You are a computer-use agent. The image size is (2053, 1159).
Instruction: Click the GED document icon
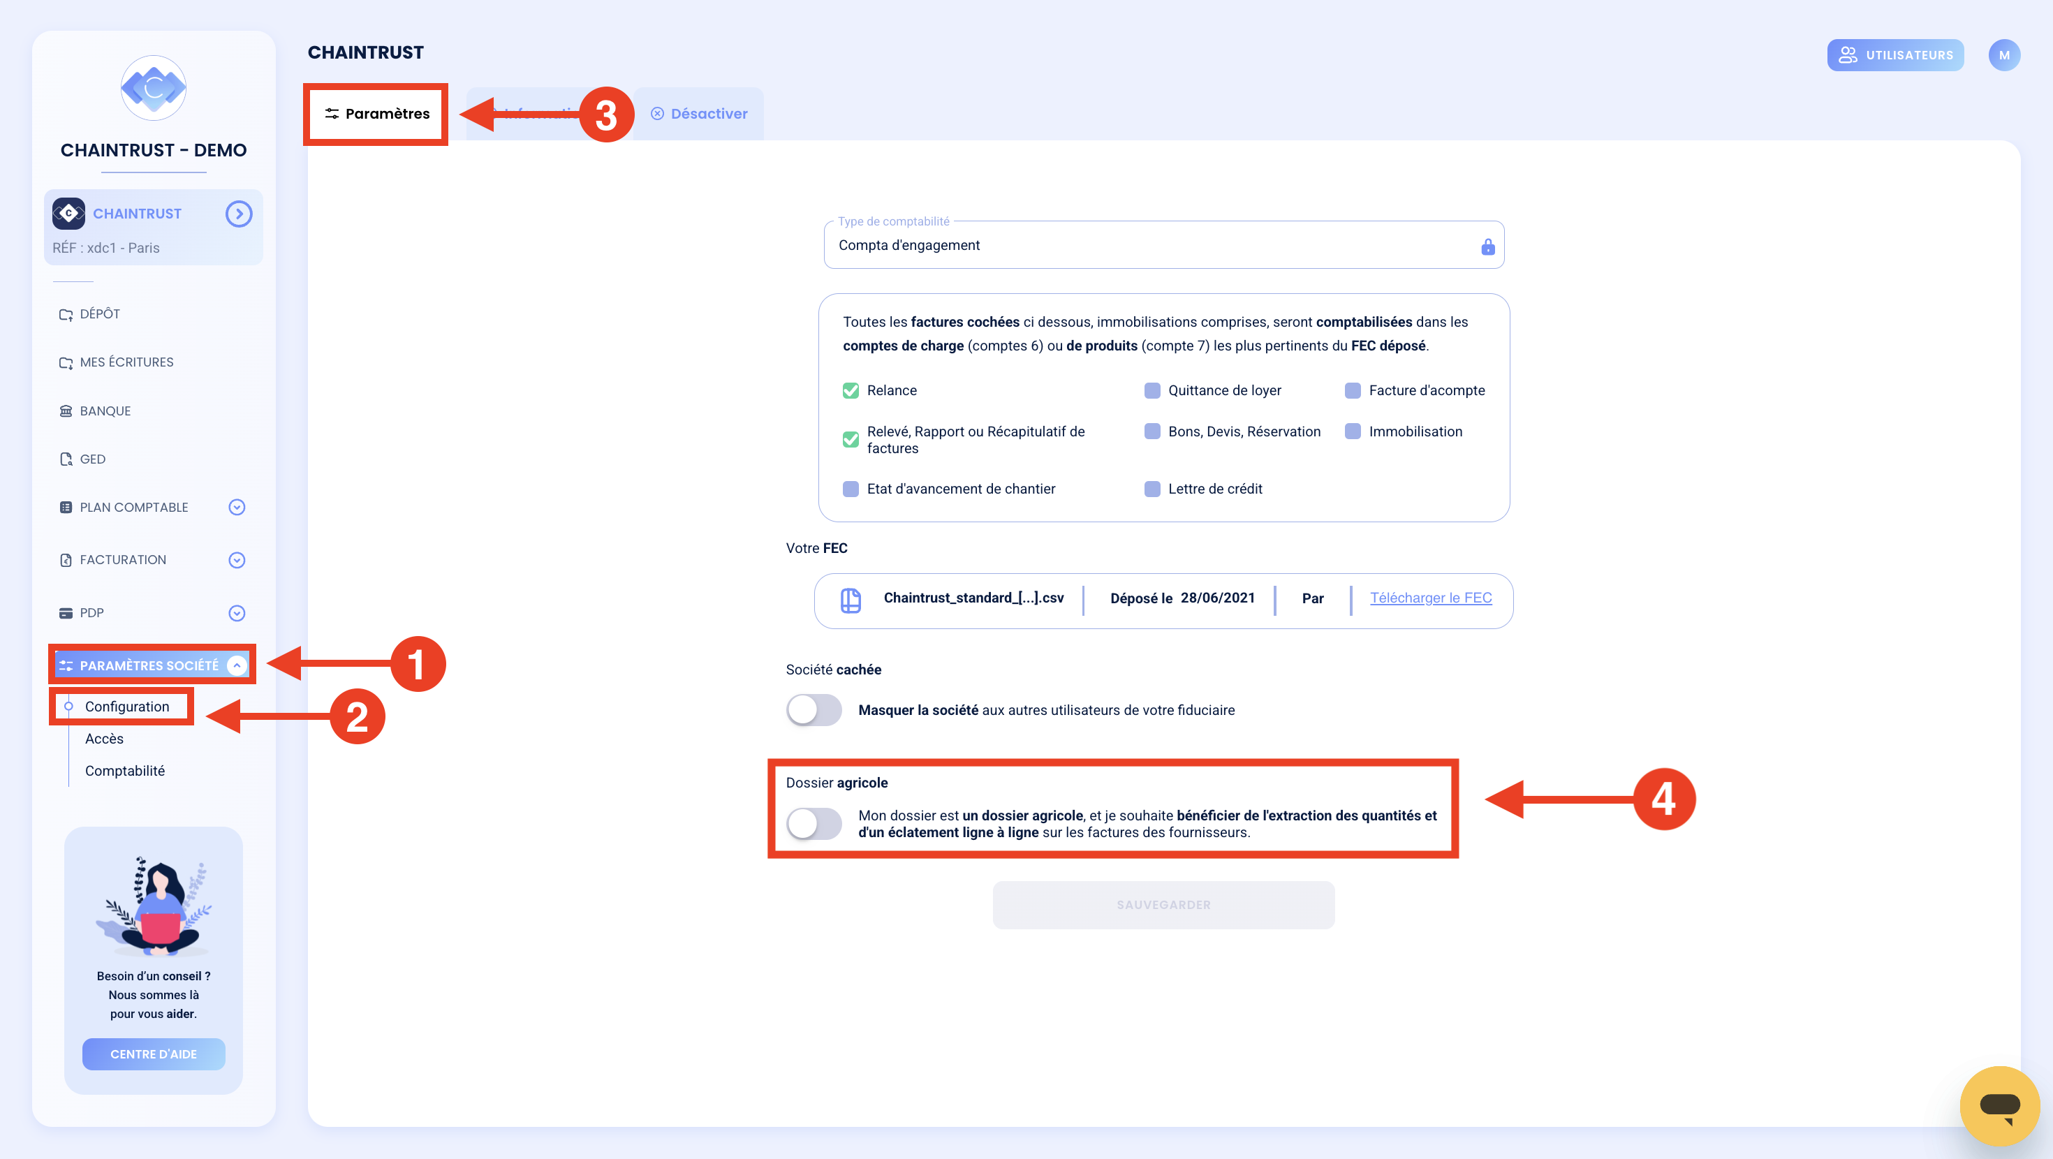click(66, 459)
